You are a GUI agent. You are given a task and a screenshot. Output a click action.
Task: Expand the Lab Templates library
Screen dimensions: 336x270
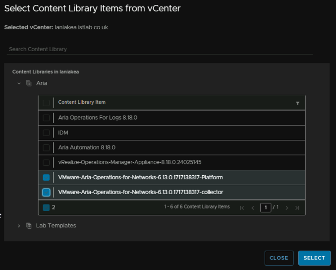click(19, 226)
